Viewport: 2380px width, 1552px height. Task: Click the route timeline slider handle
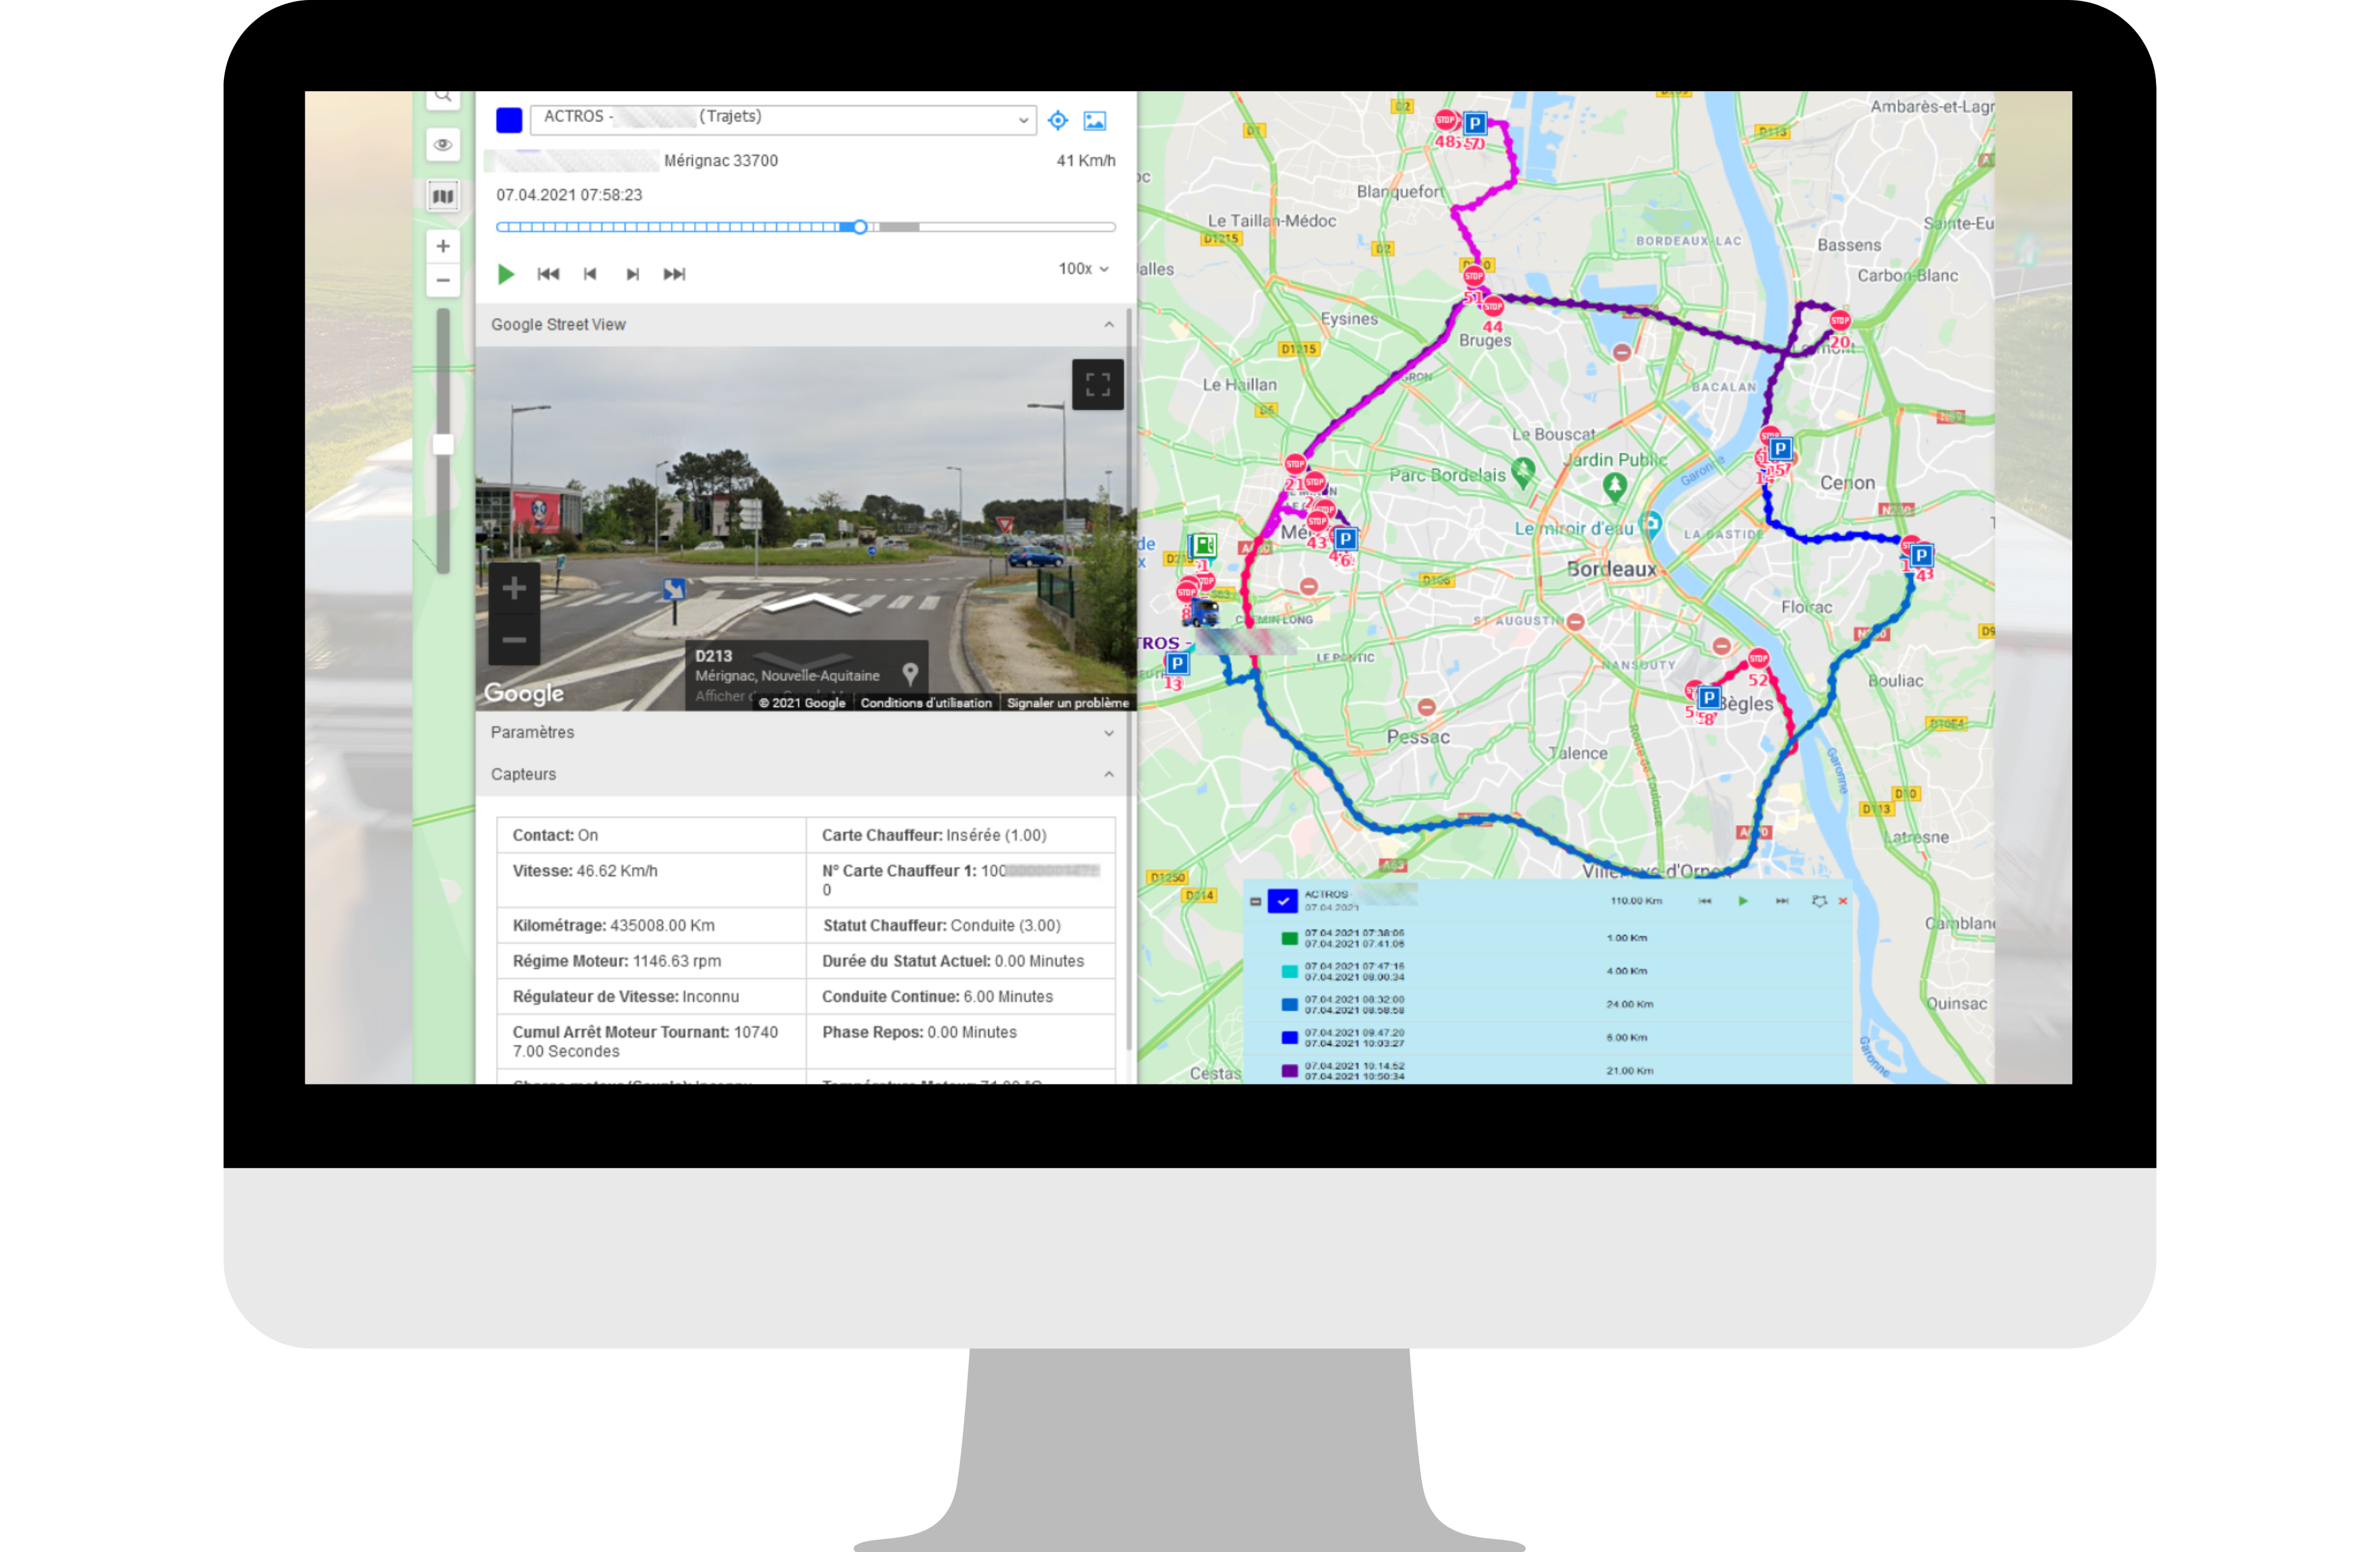point(860,227)
